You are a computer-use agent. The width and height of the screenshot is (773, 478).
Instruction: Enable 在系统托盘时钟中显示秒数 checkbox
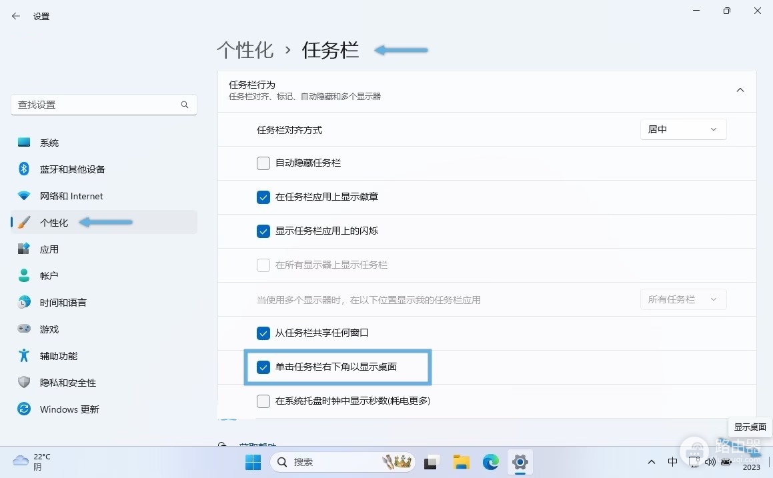[263, 401]
